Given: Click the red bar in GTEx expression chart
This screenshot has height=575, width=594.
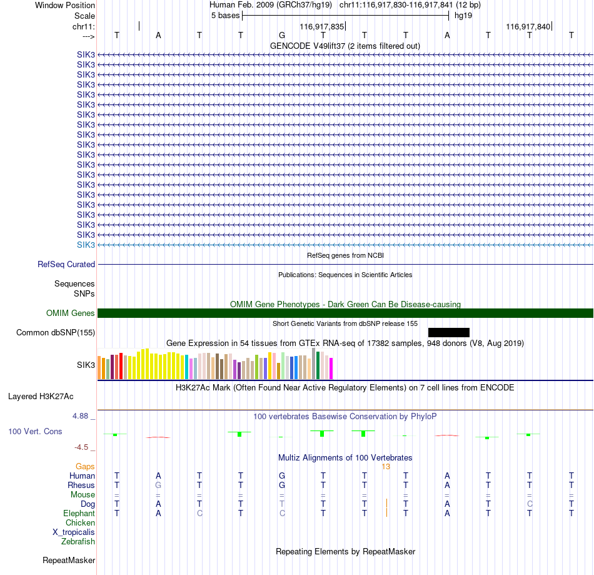Looking at the screenshot, I should 121,366.
